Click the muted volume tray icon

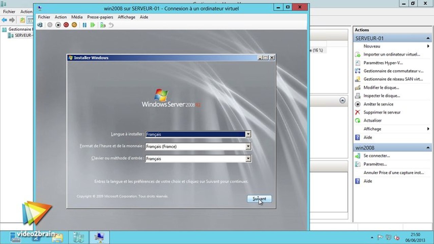click(x=397, y=238)
